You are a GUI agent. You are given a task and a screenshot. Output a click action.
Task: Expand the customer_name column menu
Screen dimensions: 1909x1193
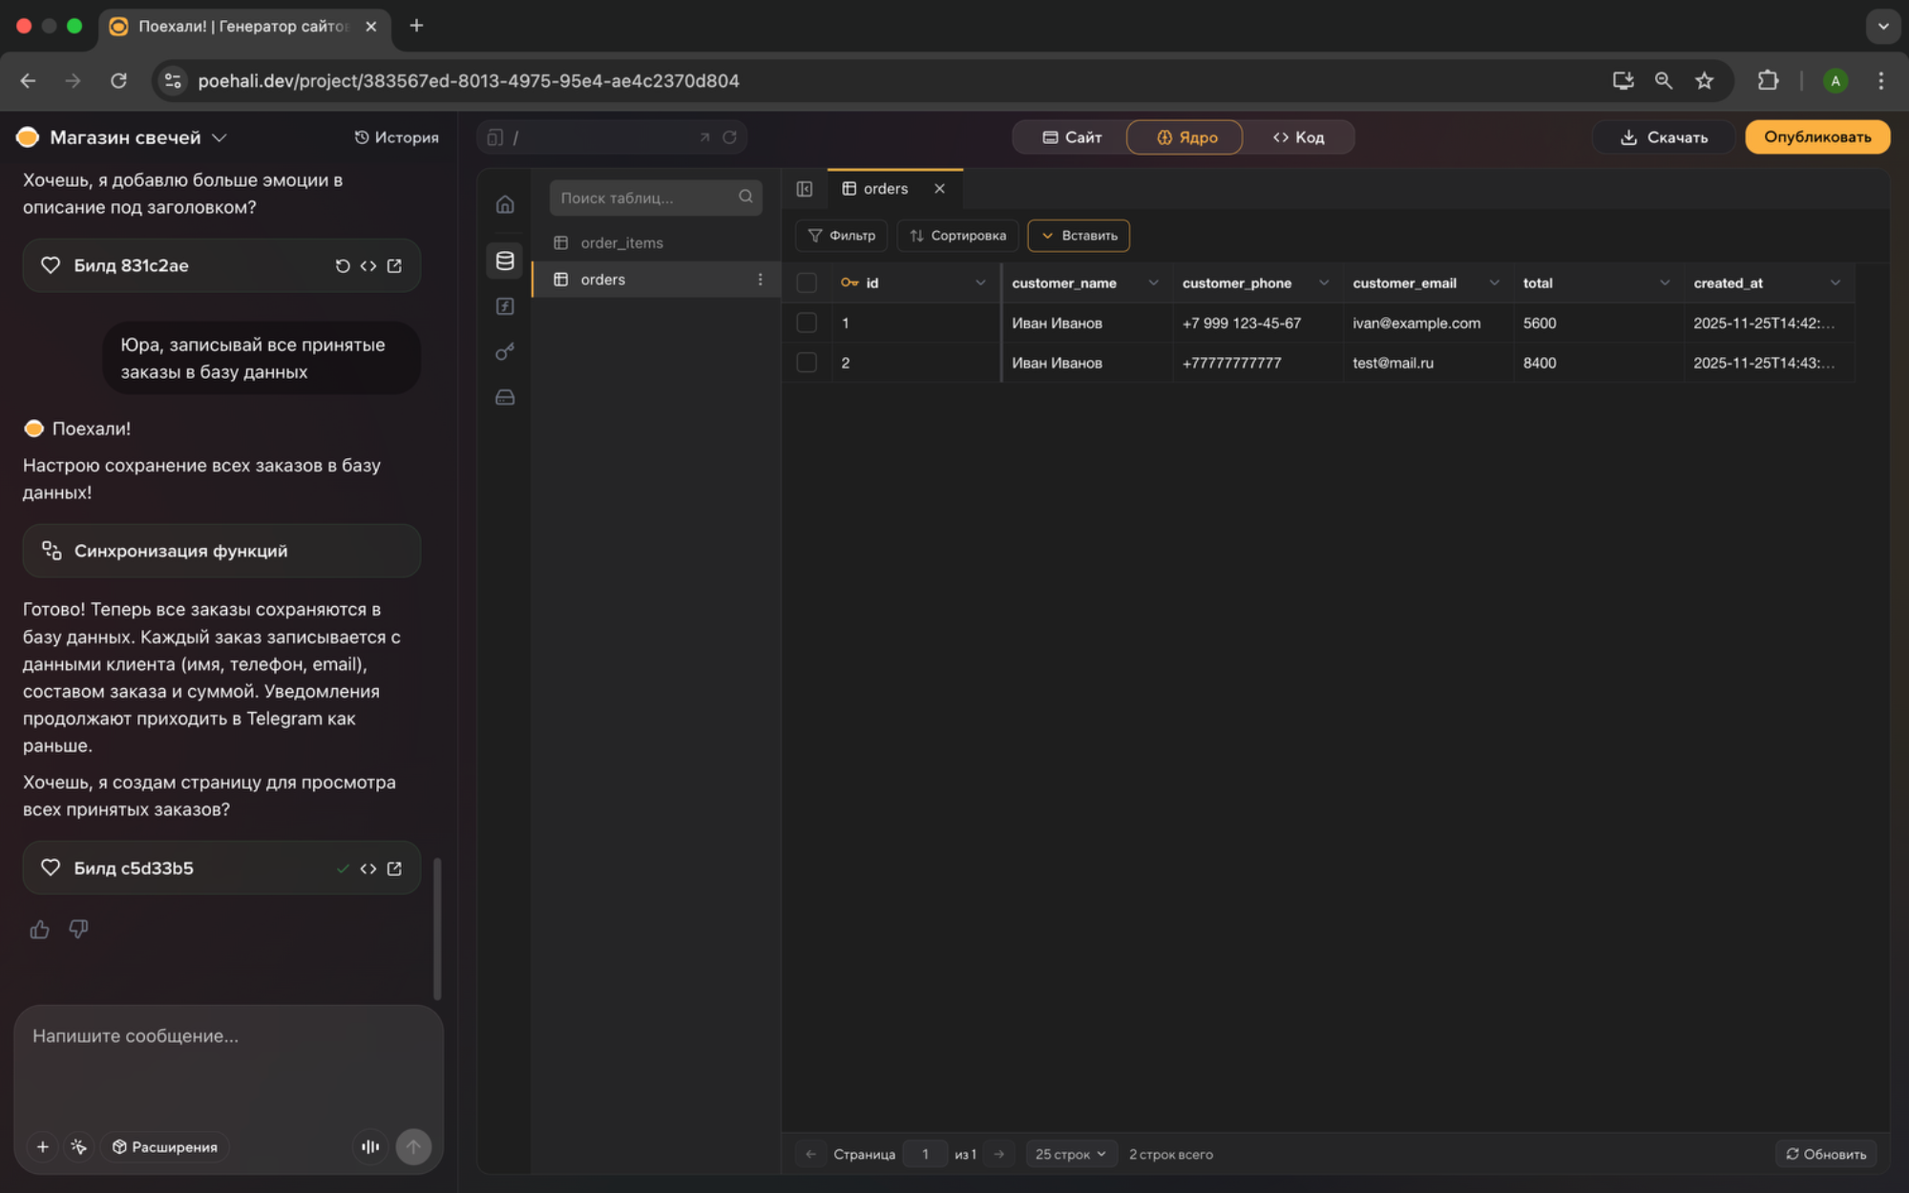[1153, 283]
